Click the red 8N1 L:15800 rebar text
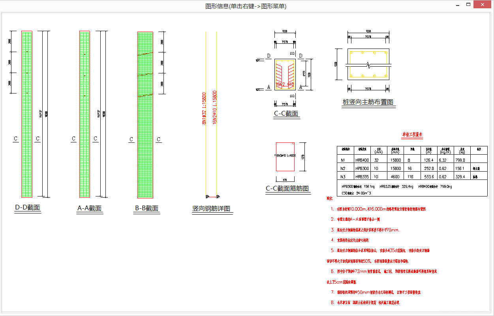This screenshot has width=494, height=316. click(x=204, y=108)
